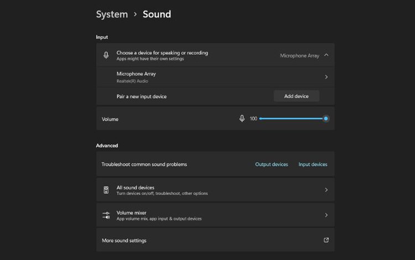Screen dimensions: 415x260
Task: Click the input volume slider handle
Action: [326, 119]
